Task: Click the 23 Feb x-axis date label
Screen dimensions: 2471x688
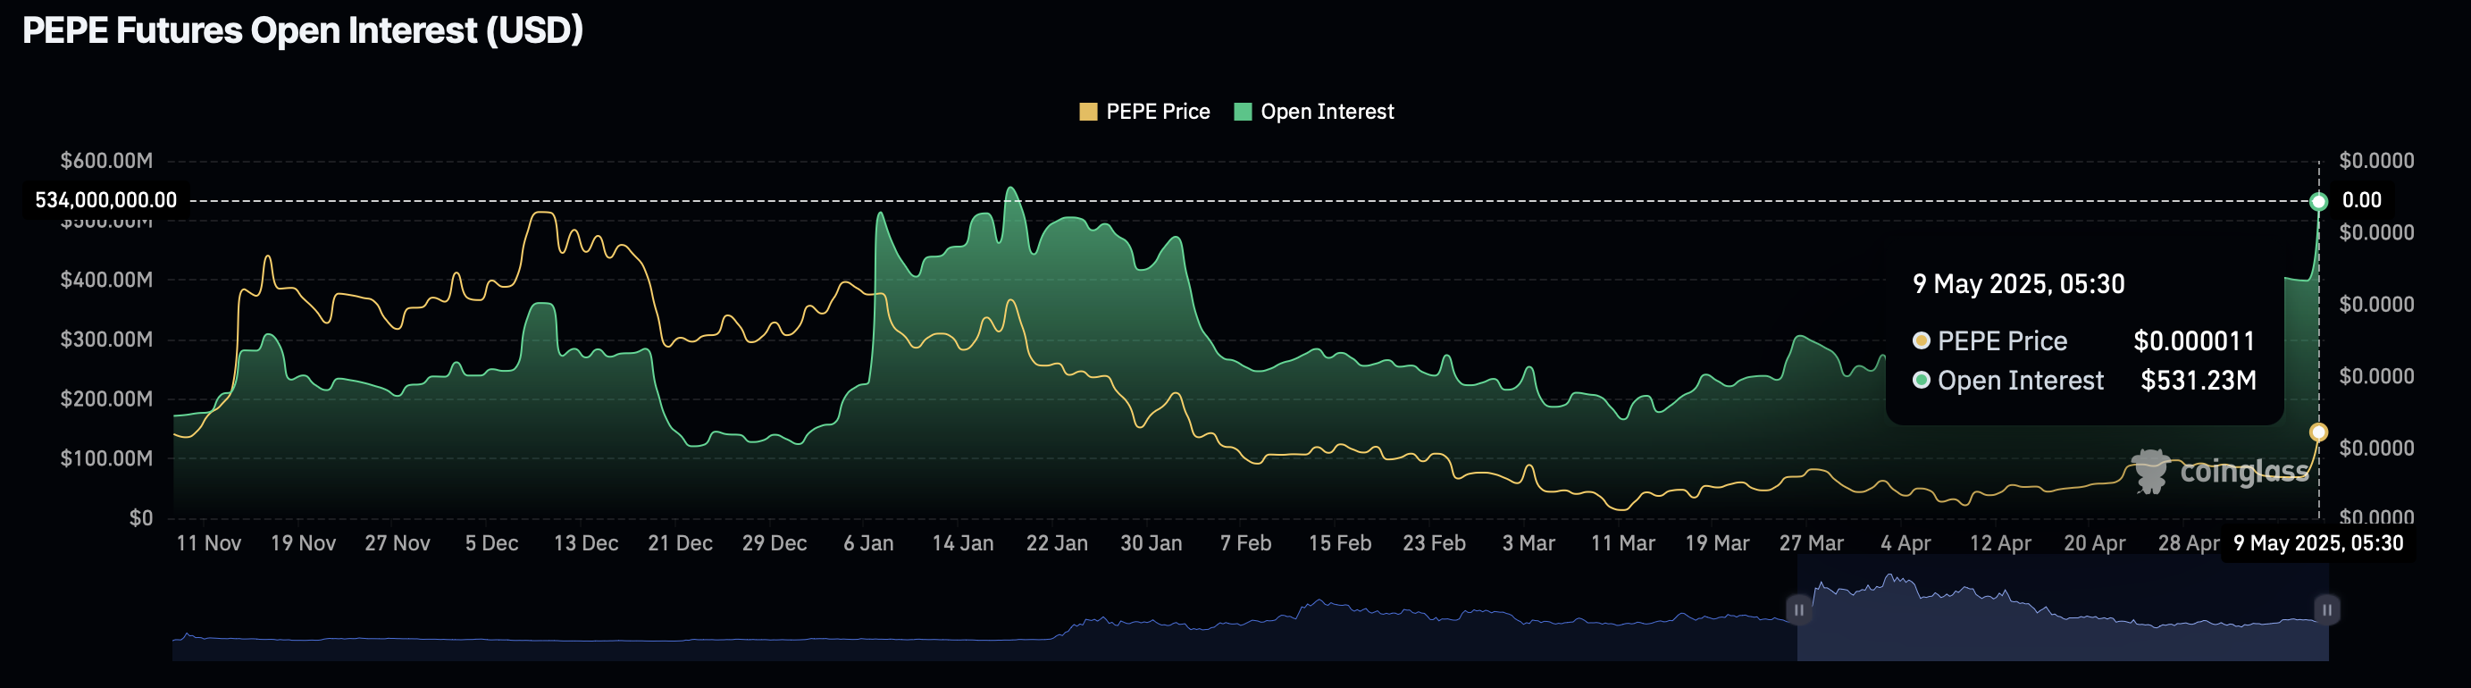Action: [x=1434, y=543]
